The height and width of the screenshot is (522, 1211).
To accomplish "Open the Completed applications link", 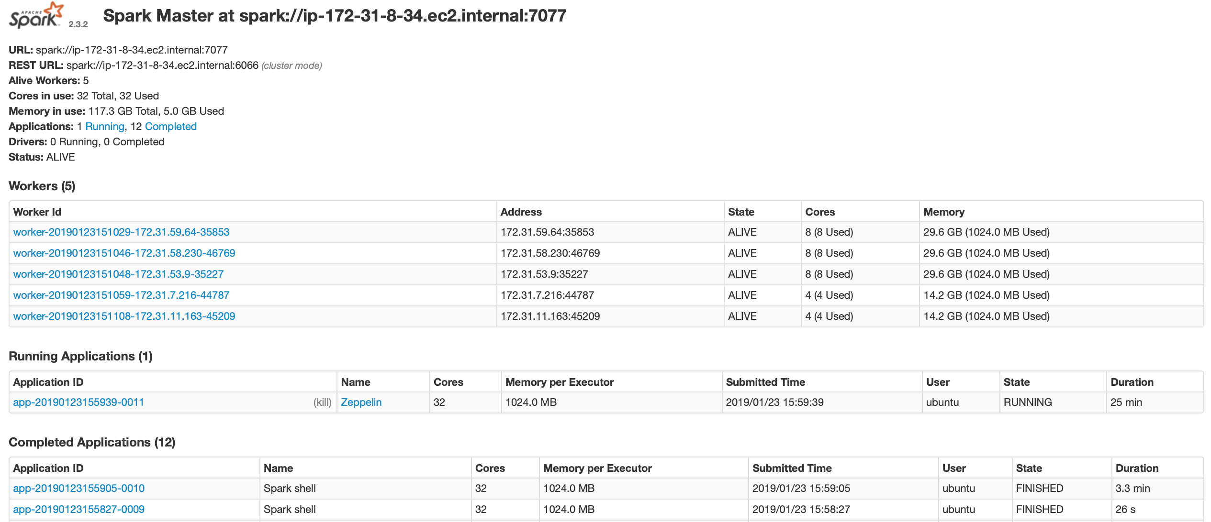I will pyautogui.click(x=170, y=127).
